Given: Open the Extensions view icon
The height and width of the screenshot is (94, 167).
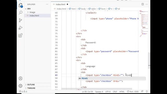Looking at the screenshot, I should tap(20, 36).
